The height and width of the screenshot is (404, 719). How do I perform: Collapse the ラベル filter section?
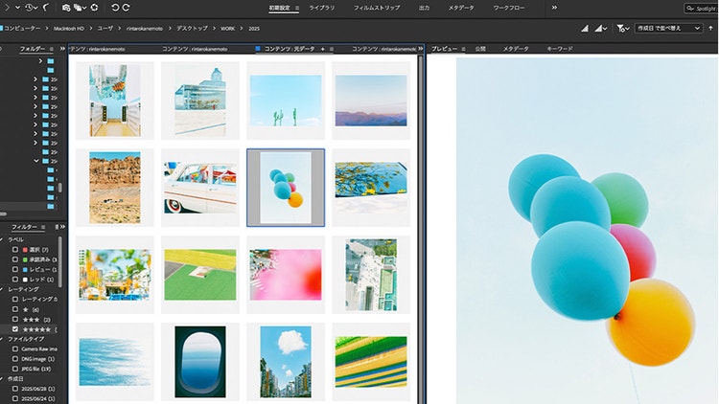coord(4,239)
